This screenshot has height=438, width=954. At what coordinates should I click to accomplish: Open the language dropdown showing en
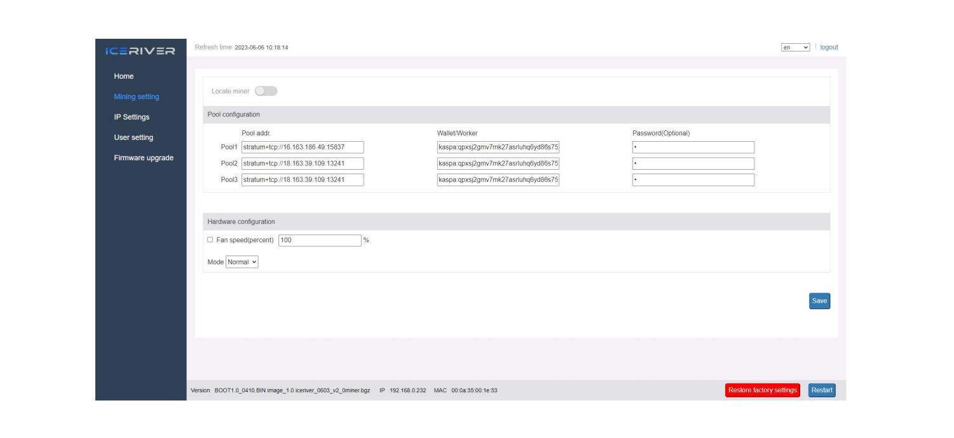(x=795, y=47)
